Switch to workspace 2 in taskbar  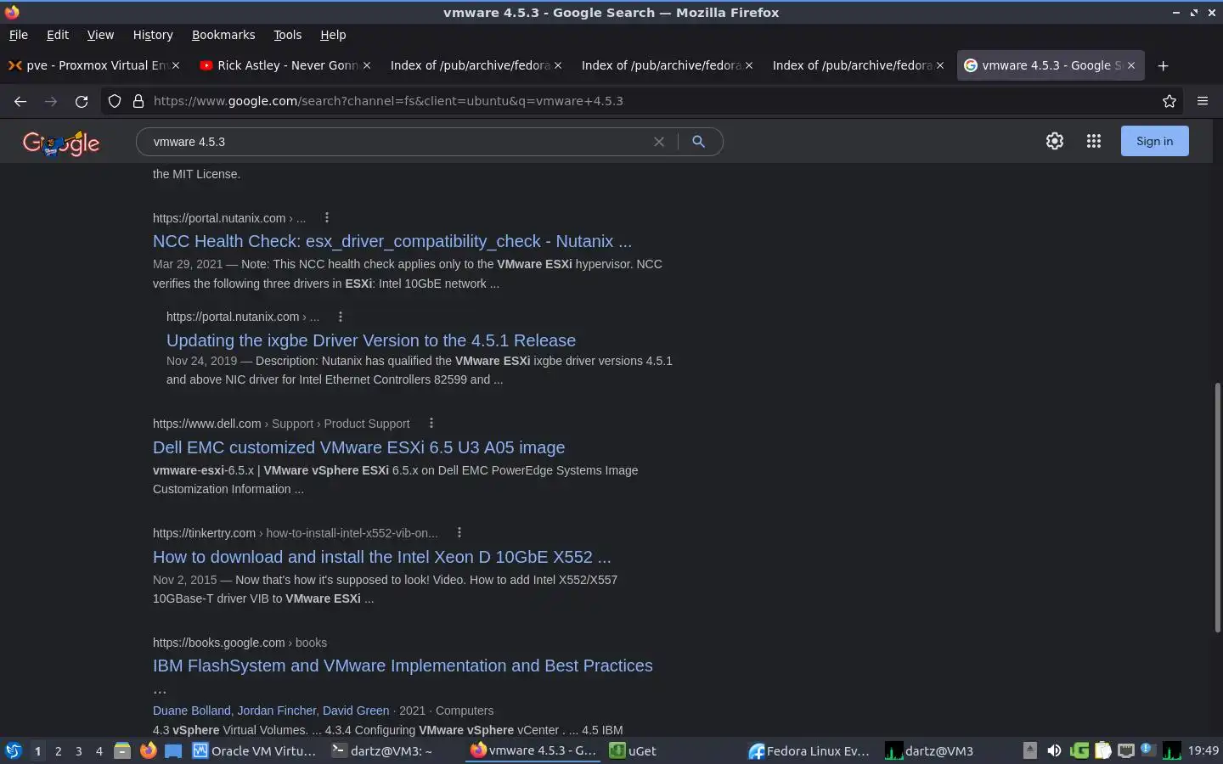[58, 751]
